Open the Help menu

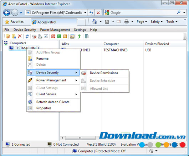[x=93, y=30]
